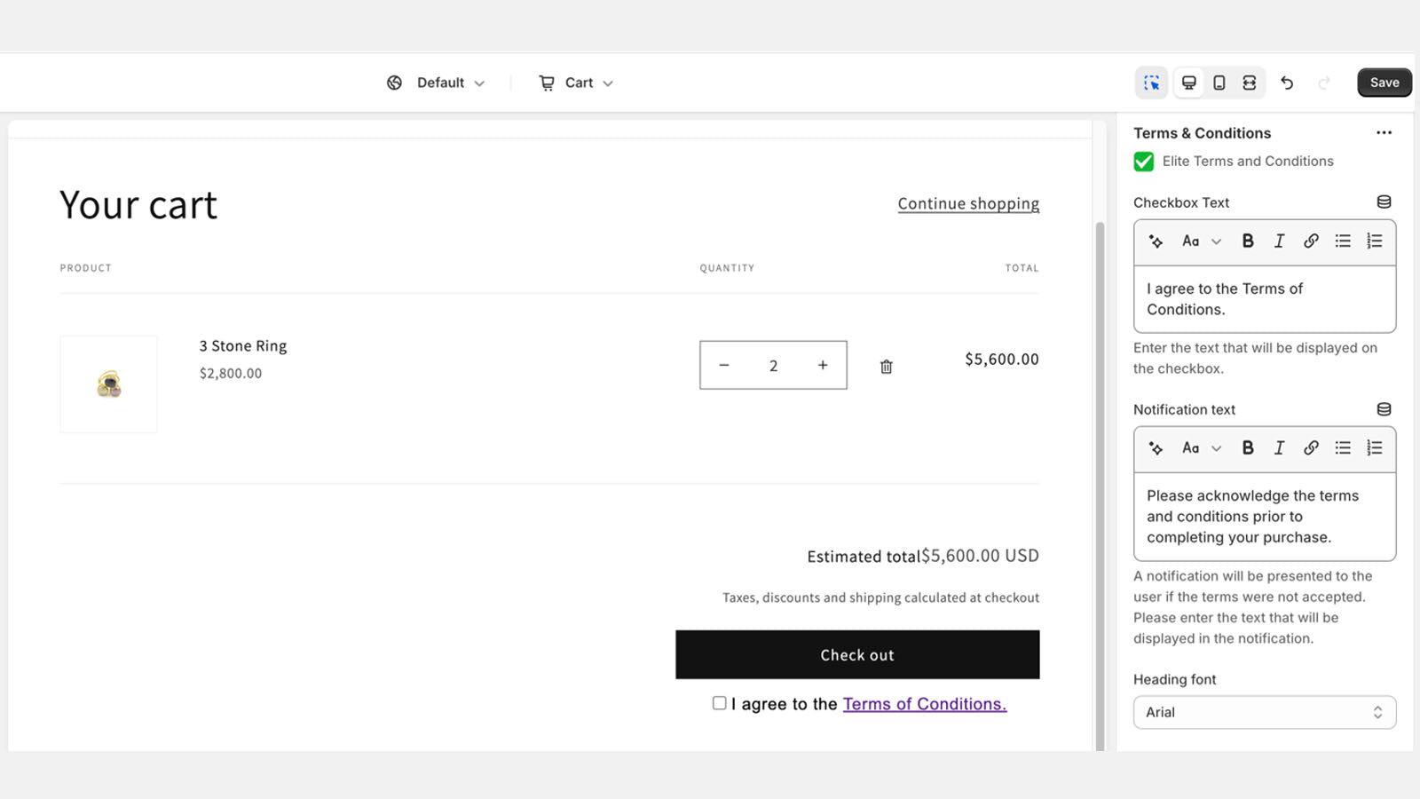This screenshot has height=799, width=1420.
Task: Open the AI sparkle assistant in Checkbox Text toolbar
Action: [1155, 241]
